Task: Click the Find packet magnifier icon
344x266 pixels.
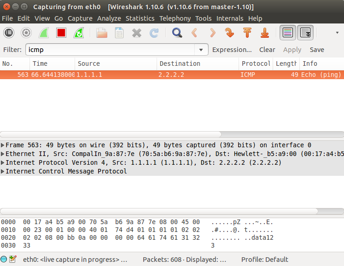Action: [177, 33]
